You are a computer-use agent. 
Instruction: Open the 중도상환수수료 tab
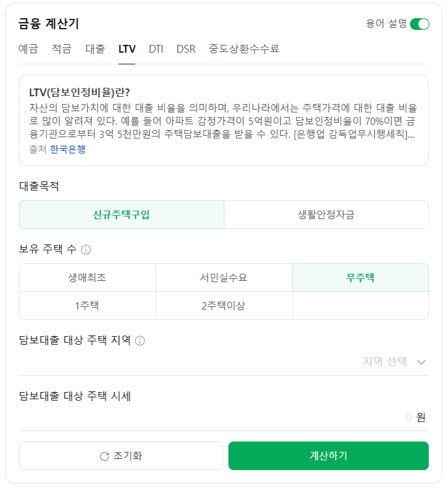point(244,49)
